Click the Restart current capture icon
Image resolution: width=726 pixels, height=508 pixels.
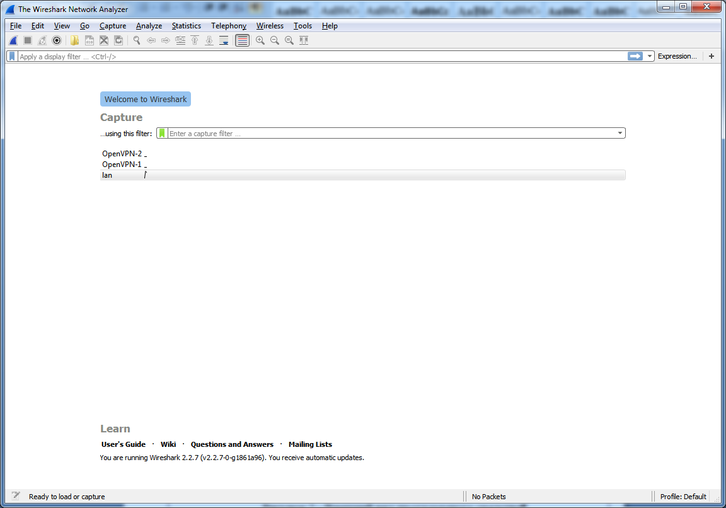pyautogui.click(x=42, y=41)
